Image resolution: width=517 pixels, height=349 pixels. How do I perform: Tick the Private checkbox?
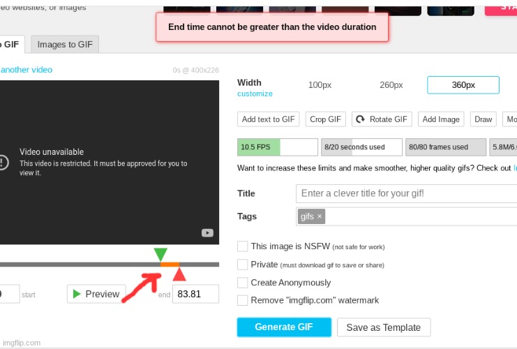pyautogui.click(x=243, y=265)
